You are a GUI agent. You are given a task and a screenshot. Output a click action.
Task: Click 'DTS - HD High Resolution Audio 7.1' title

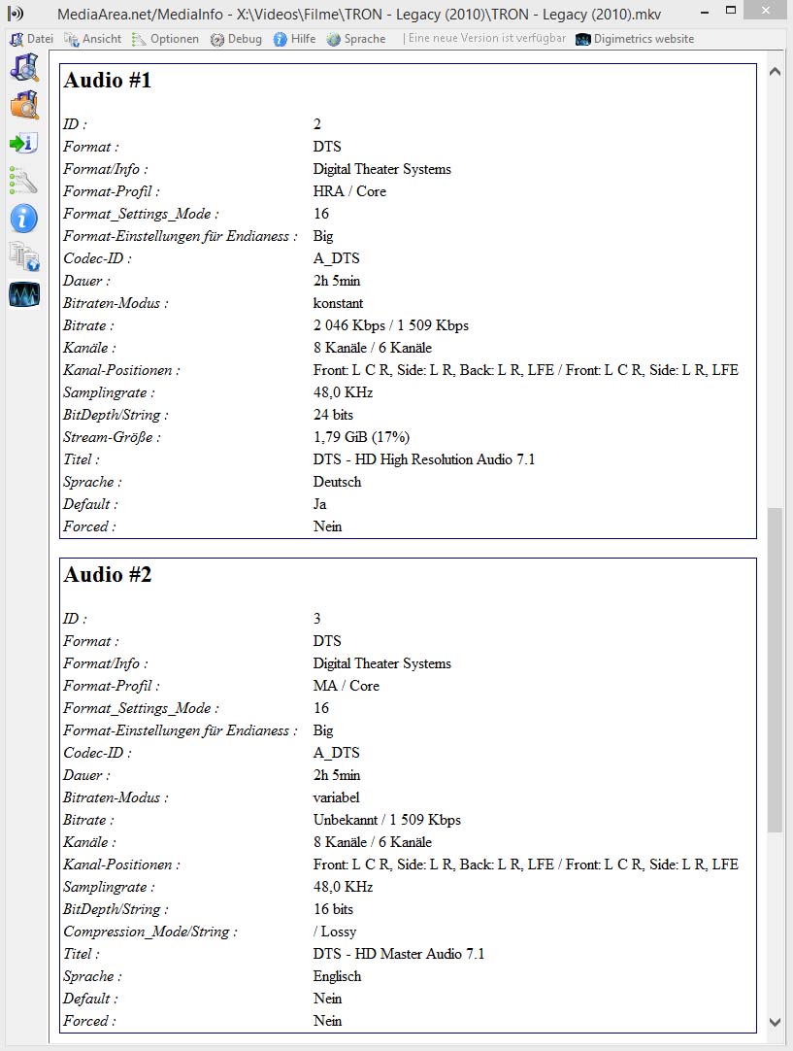pyautogui.click(x=424, y=459)
